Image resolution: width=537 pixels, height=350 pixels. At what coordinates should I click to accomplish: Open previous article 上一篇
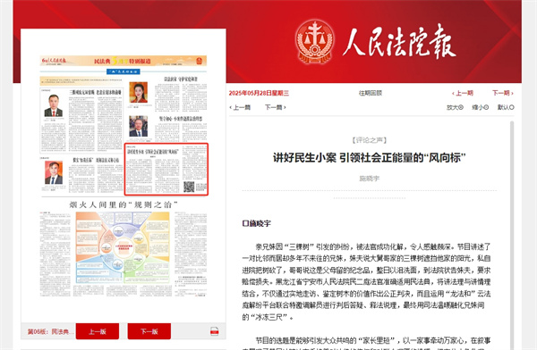click(x=240, y=107)
